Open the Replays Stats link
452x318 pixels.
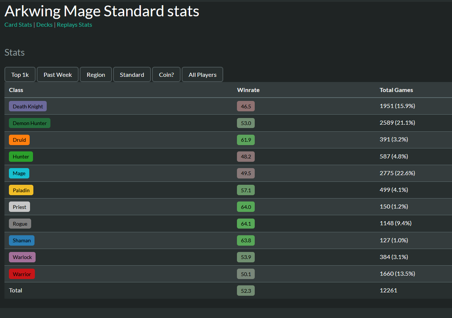pos(75,25)
